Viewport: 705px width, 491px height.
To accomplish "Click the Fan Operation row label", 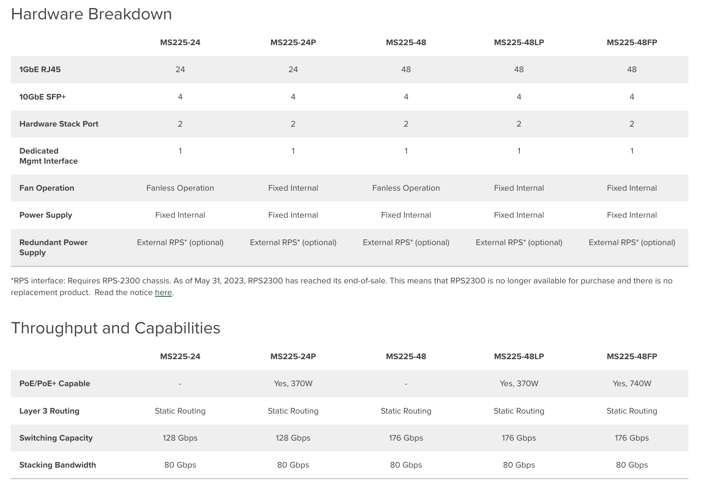I will point(47,188).
